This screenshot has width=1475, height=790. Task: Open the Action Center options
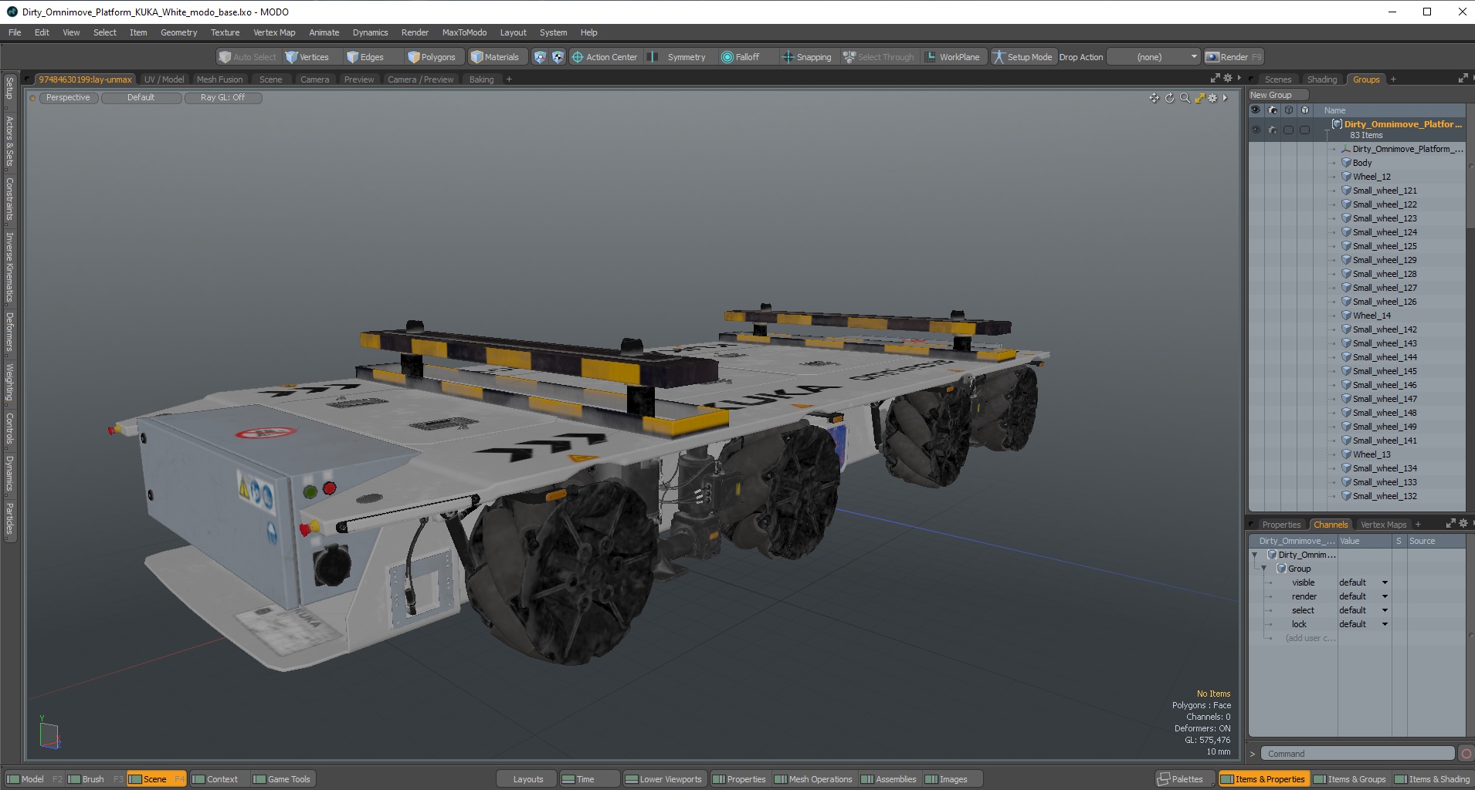click(x=605, y=57)
